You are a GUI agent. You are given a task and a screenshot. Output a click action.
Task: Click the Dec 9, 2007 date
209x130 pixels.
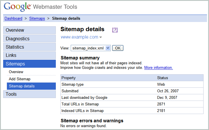pyautogui.click(x=167, y=97)
